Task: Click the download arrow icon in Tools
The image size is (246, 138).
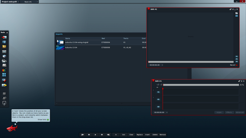Action: point(4,103)
